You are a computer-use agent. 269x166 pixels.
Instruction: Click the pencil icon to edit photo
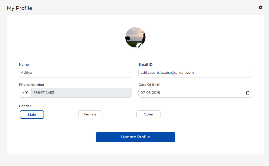point(139,46)
